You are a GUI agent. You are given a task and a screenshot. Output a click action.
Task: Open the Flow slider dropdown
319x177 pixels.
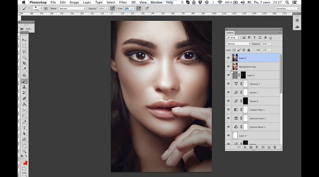pos(132,8)
